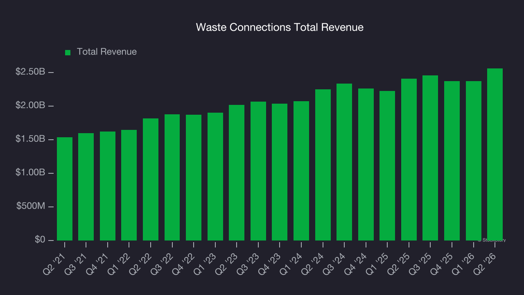The image size is (524, 295).
Task: Click the bar for Q4 '22
Action: [194, 177]
